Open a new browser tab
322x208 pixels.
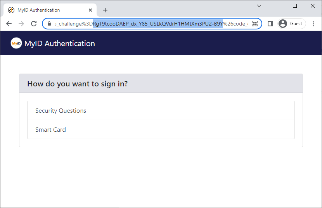105,10
